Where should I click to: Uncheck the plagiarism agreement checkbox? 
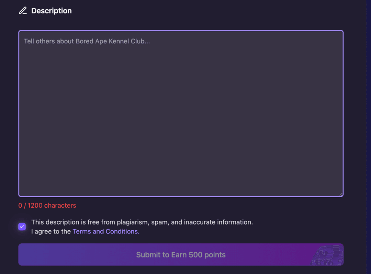pyautogui.click(x=22, y=227)
